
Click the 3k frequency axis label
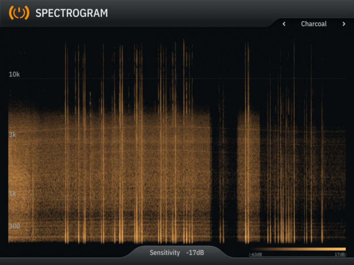(12, 135)
